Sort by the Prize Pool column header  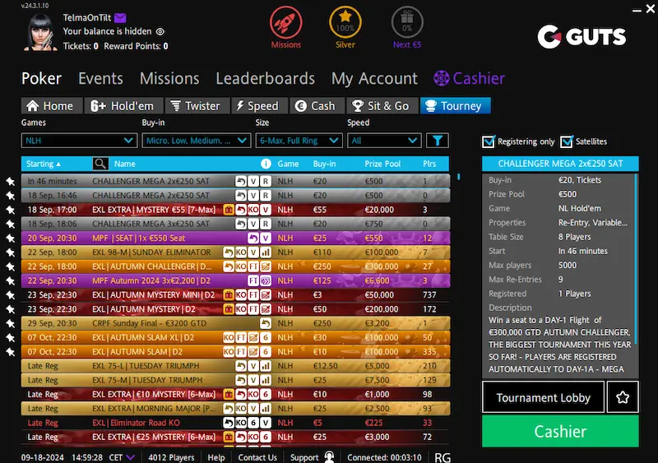[382, 164]
